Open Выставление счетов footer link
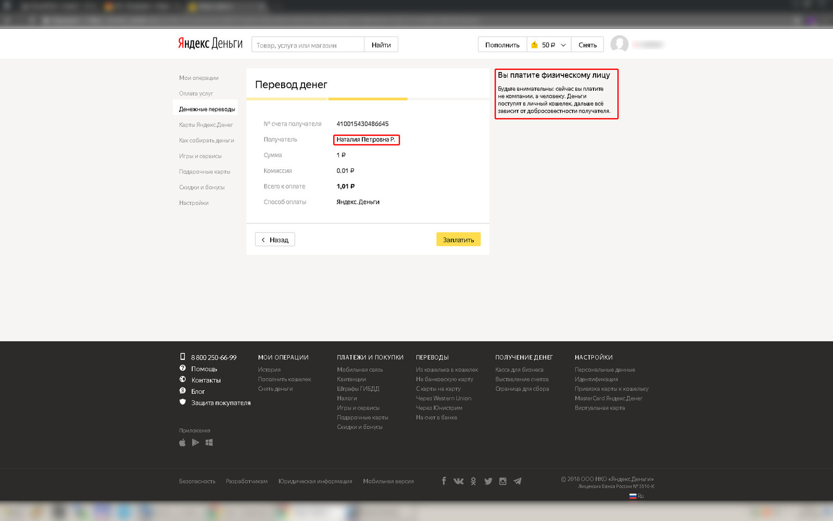The image size is (833, 521). point(522,379)
